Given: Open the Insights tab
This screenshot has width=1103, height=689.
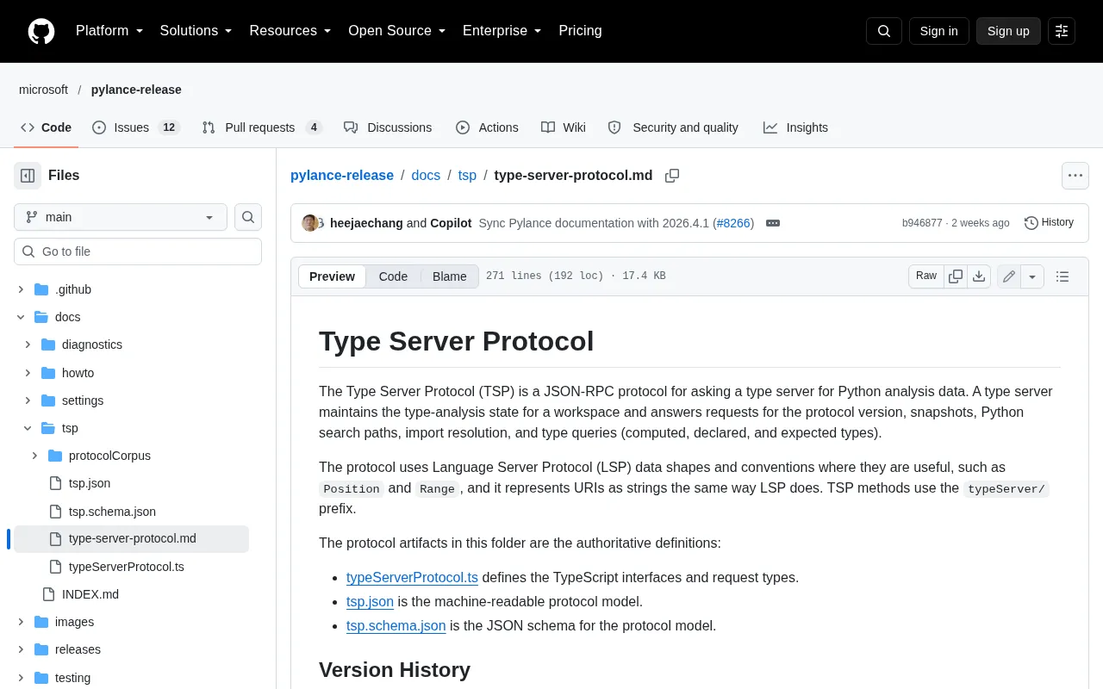Looking at the screenshot, I should click(x=795, y=127).
